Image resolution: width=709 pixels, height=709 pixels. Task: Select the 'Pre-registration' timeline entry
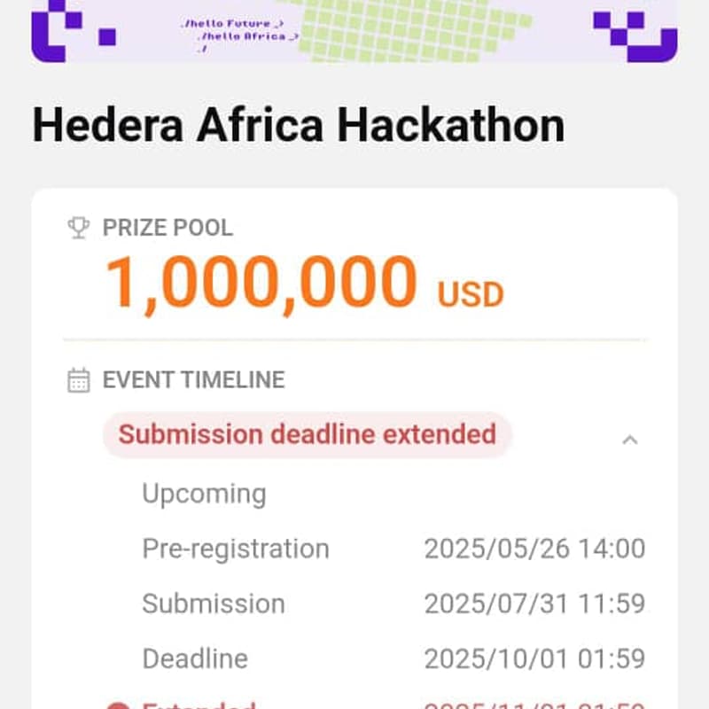pyautogui.click(x=236, y=549)
